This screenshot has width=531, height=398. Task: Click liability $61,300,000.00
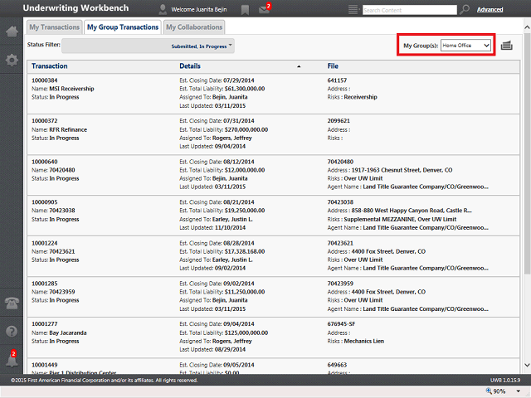245,89
